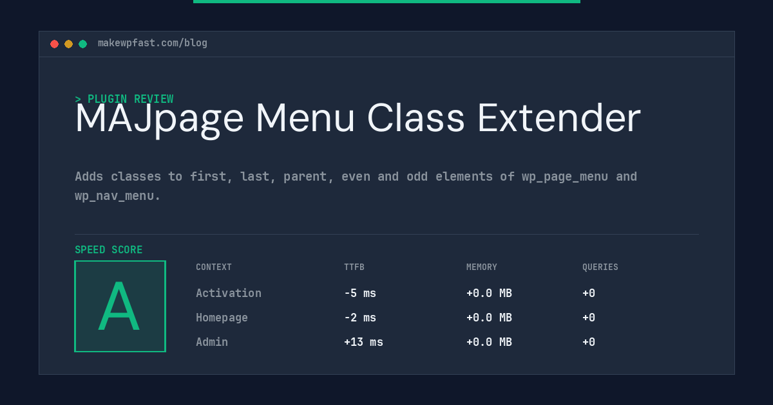Click the yellow window dot
Image resolution: width=773 pixels, height=405 pixels.
[69, 44]
